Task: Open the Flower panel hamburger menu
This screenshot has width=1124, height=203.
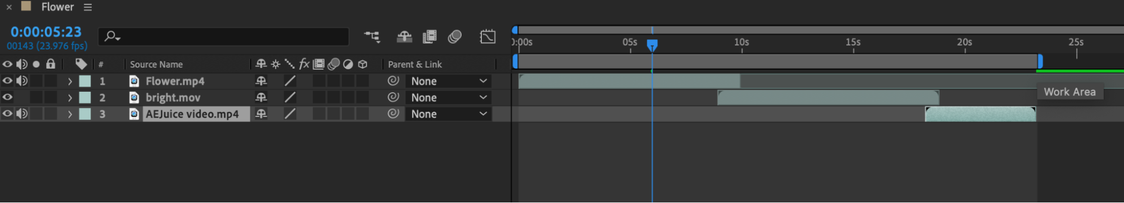Action: click(88, 7)
